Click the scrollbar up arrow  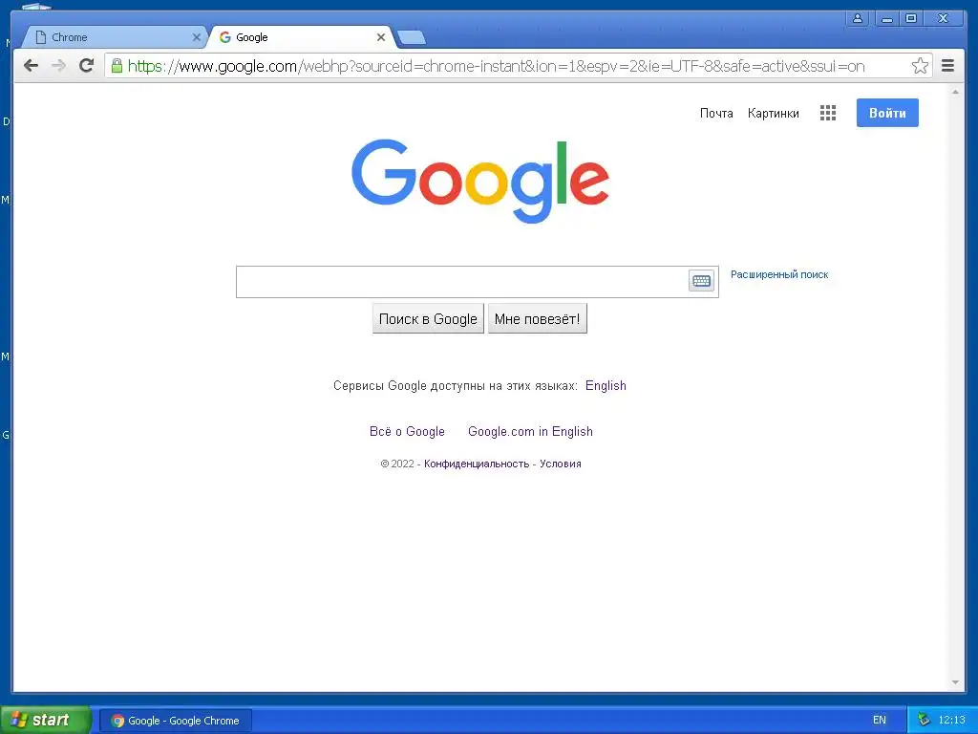[x=955, y=92]
